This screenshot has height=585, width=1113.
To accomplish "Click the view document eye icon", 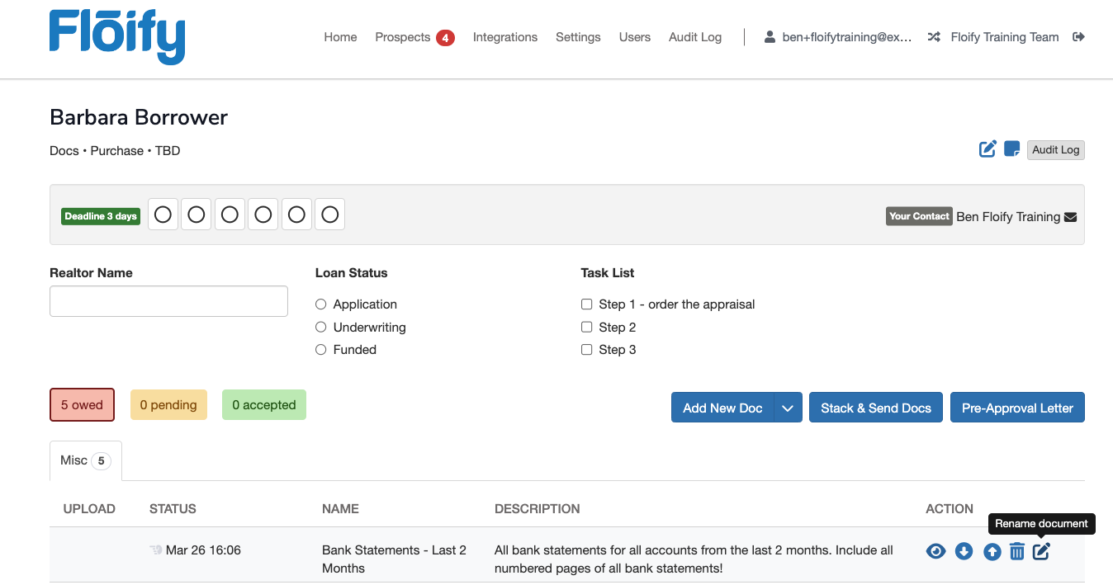I will (x=935, y=551).
